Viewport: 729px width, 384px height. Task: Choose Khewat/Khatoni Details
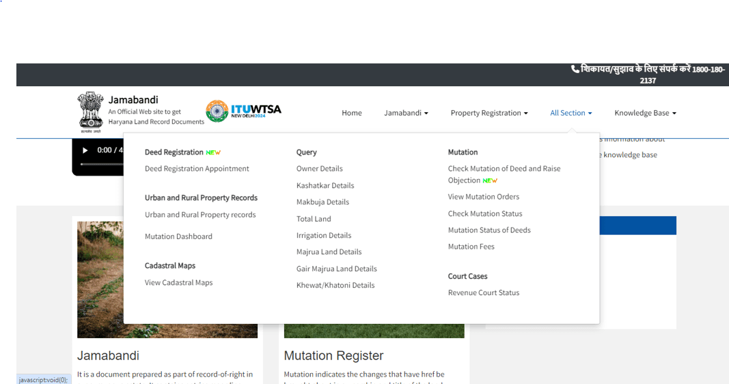click(x=335, y=286)
